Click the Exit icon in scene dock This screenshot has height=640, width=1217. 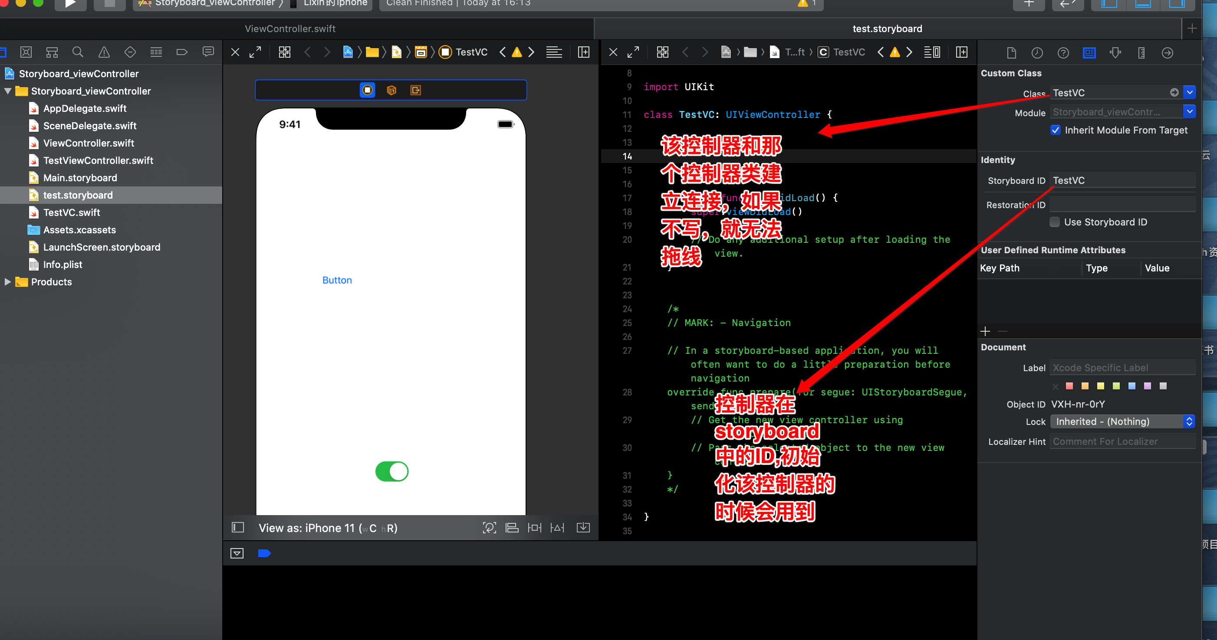coord(415,90)
